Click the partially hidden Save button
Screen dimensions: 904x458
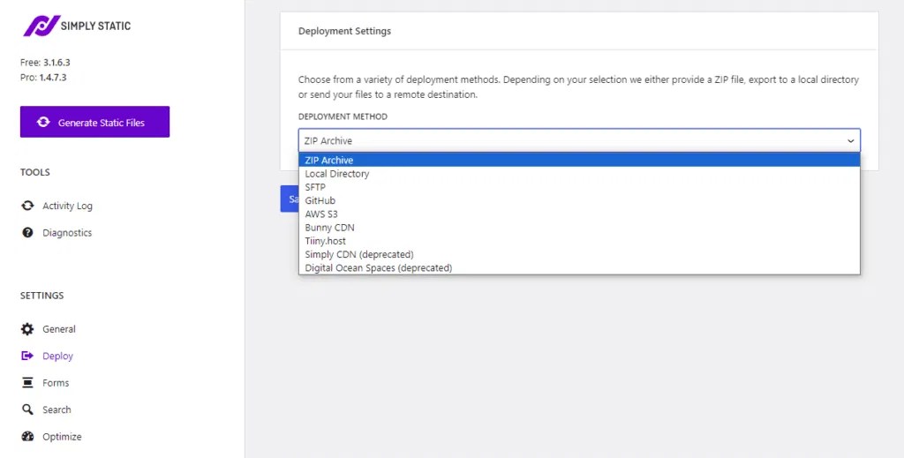coord(290,199)
